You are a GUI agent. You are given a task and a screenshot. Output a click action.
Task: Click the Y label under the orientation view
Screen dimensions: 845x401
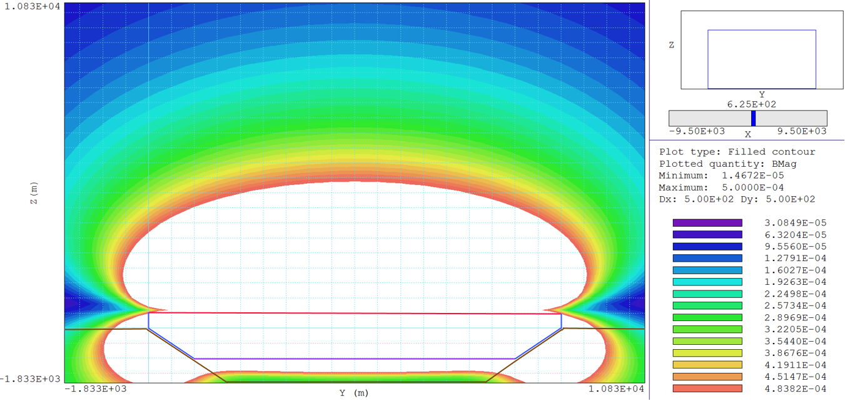point(762,95)
